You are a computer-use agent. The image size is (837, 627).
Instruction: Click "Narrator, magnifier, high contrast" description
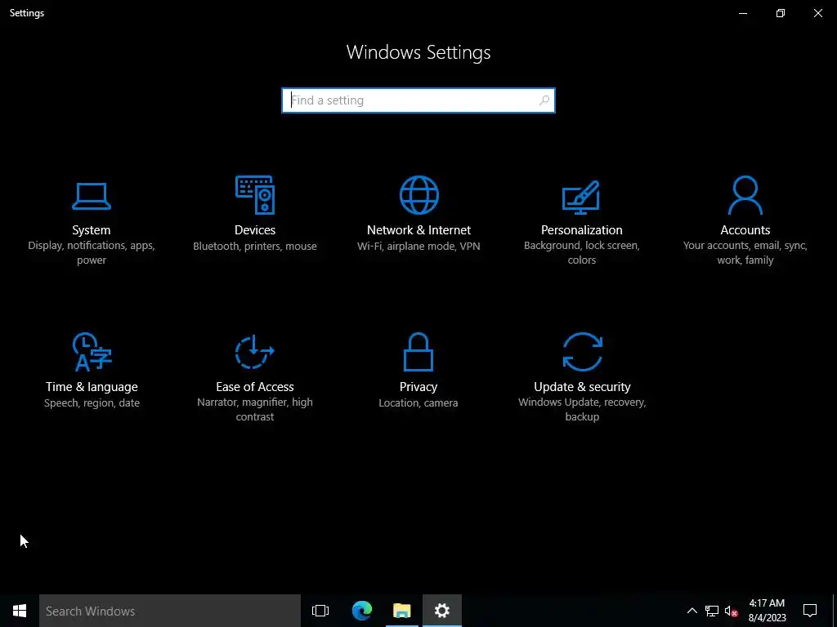click(x=255, y=410)
